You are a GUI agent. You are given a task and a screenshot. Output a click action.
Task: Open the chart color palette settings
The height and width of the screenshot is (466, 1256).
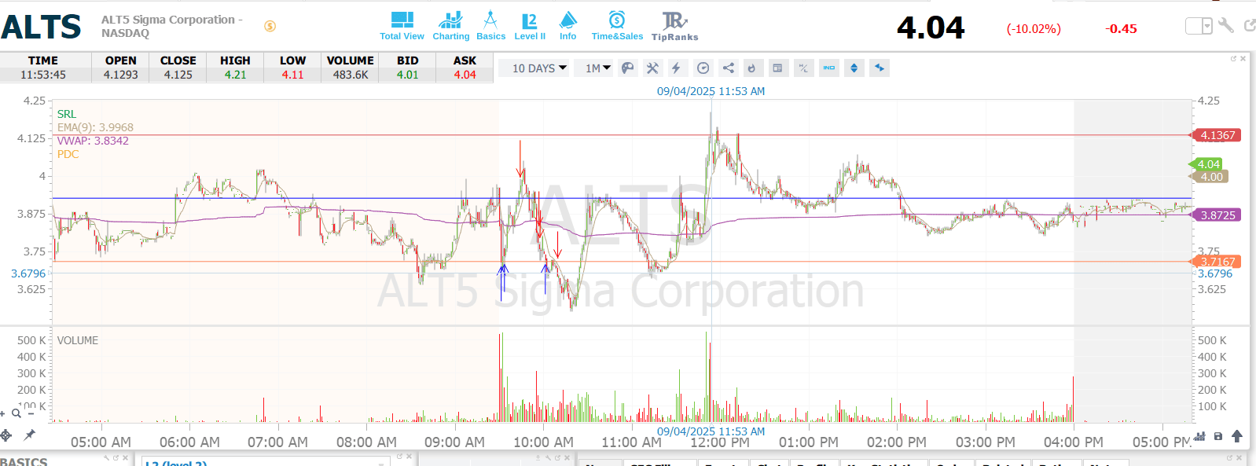[x=627, y=68]
